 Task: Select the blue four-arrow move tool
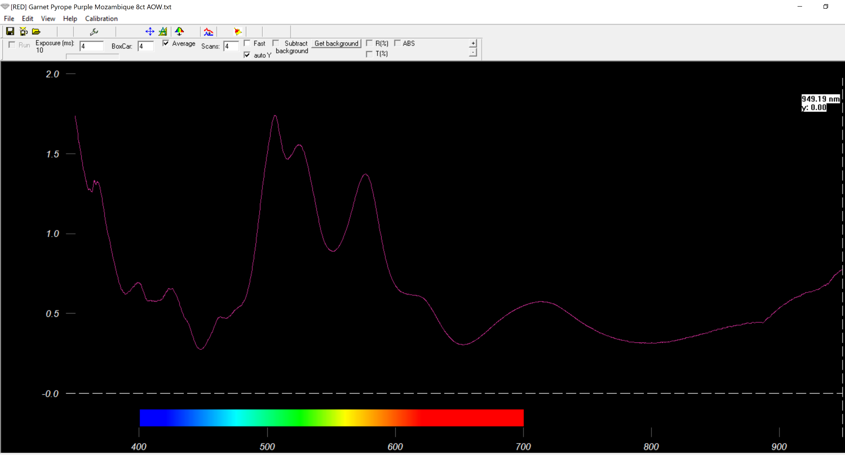(x=150, y=31)
